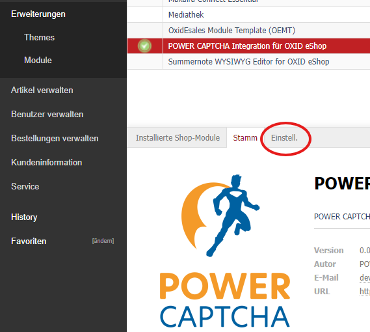Click the green active checkmark icon

pyautogui.click(x=144, y=46)
